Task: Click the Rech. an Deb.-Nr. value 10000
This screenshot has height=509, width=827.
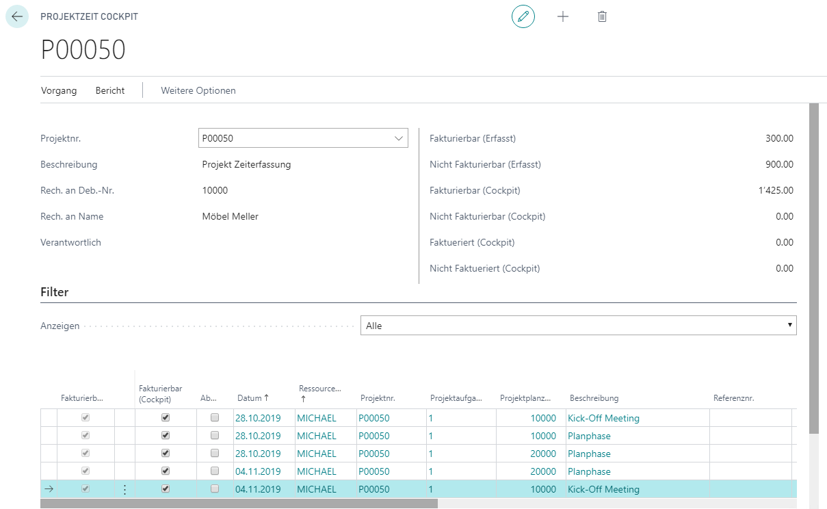Action: coord(215,190)
